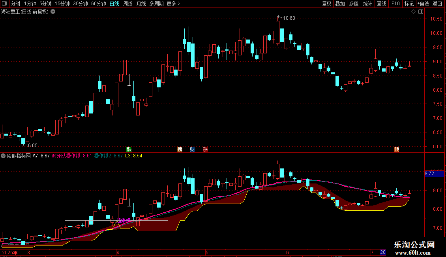Image resolution: width=446 pixels, height=257 pixels.
Task: Click the L3: 8.54 label
Action: pyautogui.click(x=134, y=156)
